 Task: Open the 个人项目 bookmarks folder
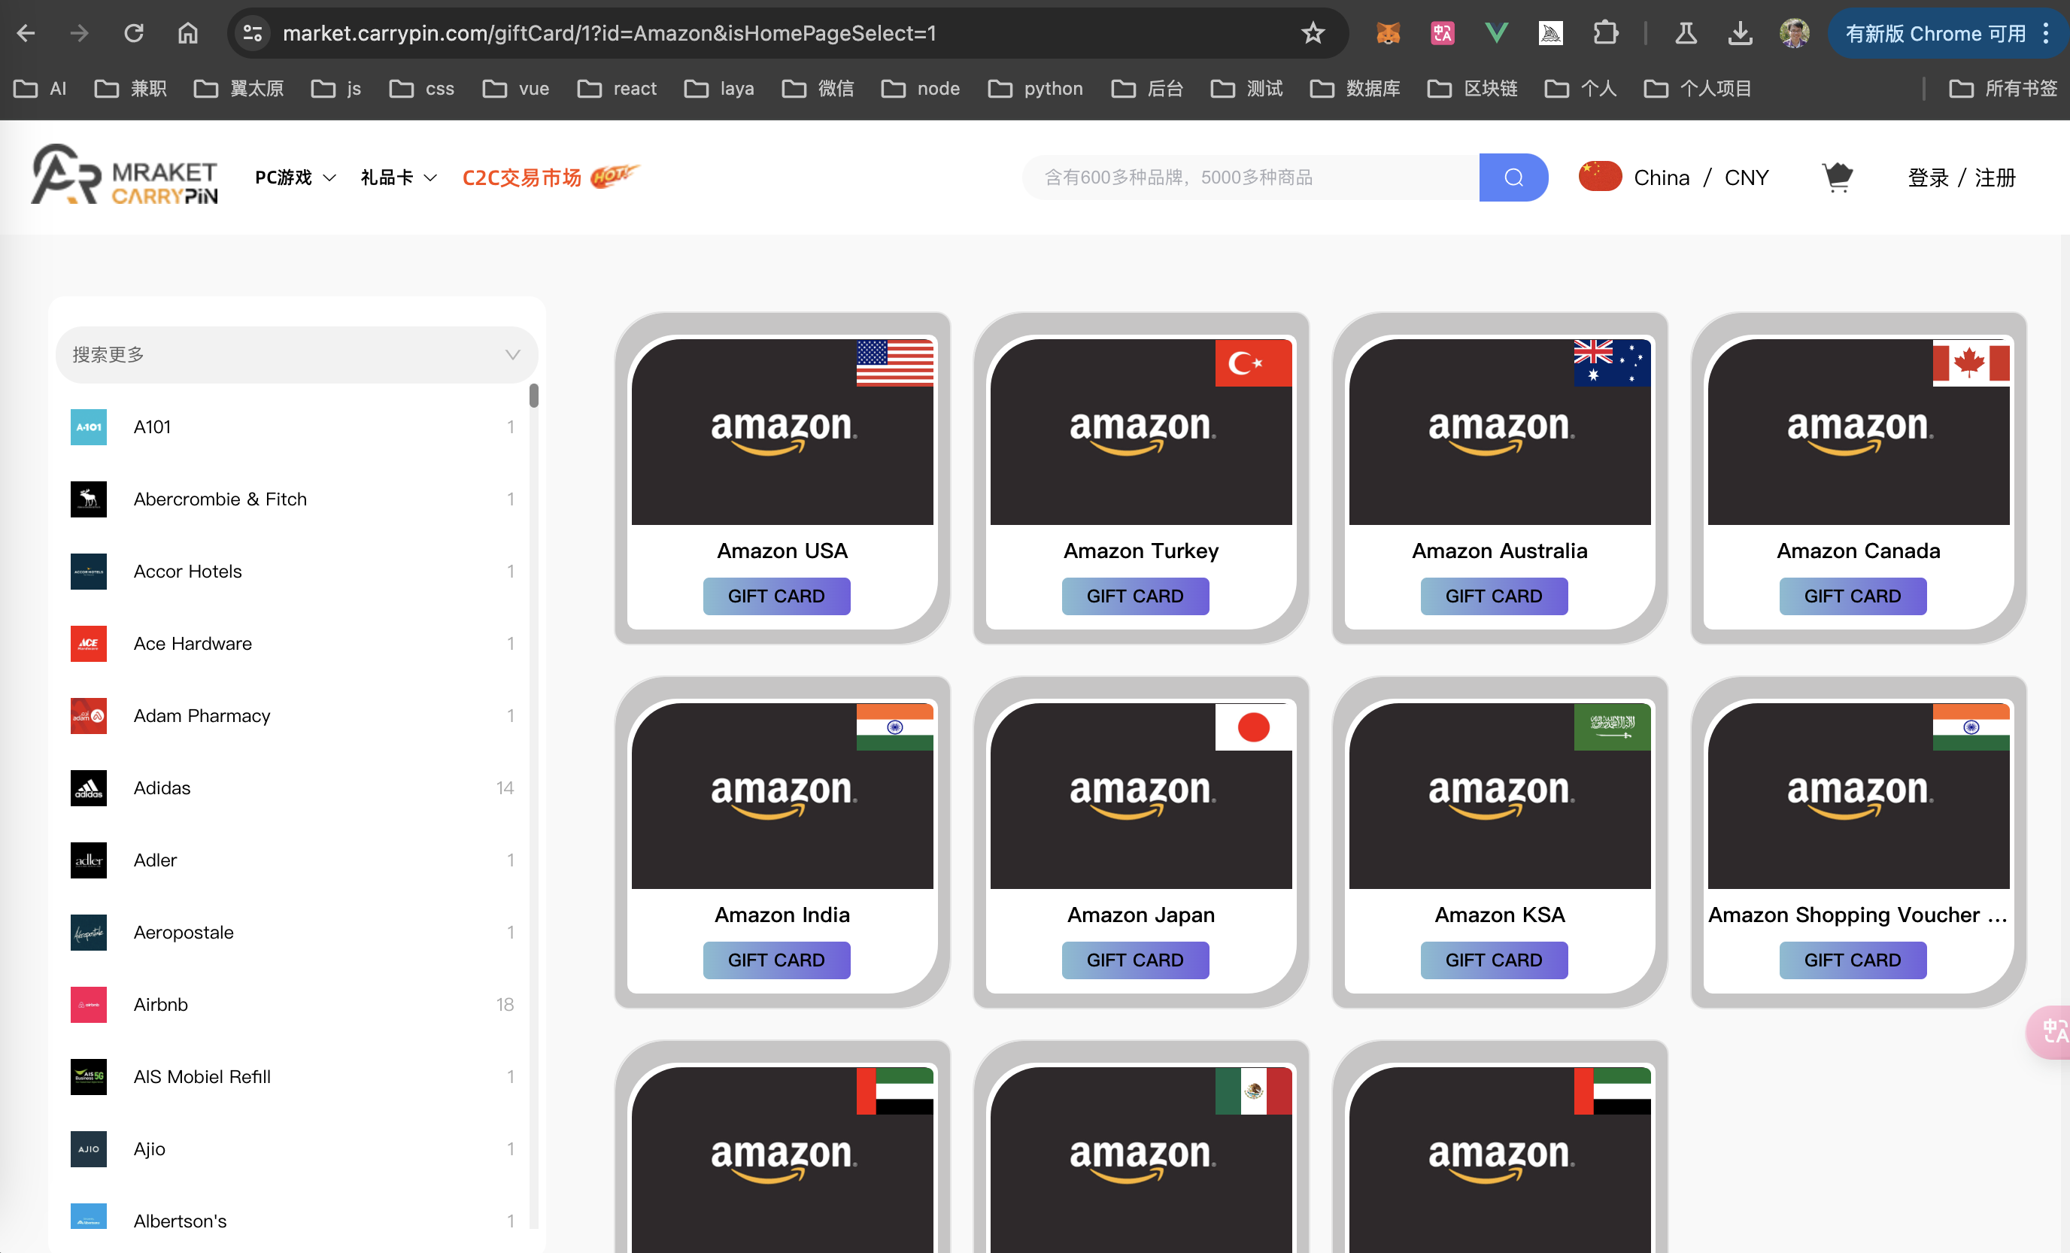point(1697,88)
